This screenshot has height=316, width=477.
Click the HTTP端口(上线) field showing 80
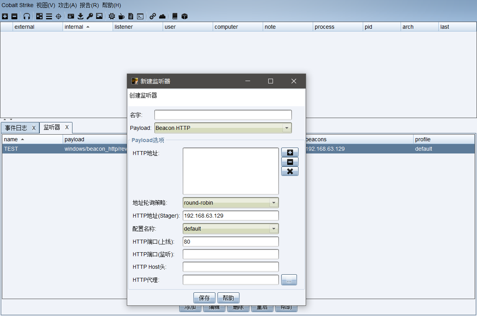click(x=231, y=242)
